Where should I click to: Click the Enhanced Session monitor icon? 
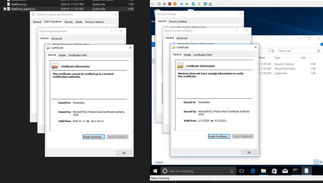click(206, 4)
